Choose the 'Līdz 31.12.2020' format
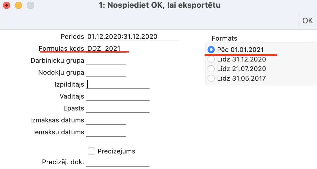The image size is (317, 169). [x=211, y=59]
